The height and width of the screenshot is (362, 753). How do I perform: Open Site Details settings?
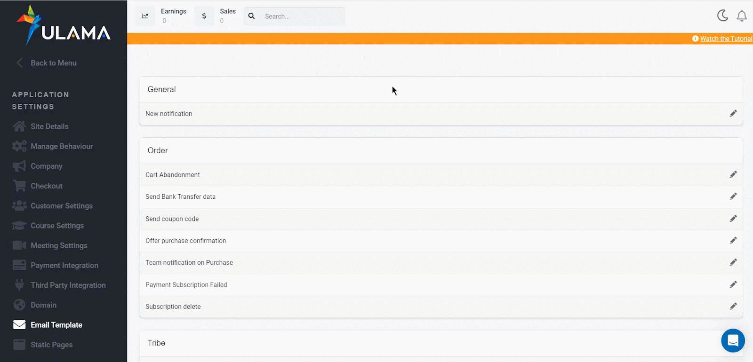pyautogui.click(x=49, y=126)
